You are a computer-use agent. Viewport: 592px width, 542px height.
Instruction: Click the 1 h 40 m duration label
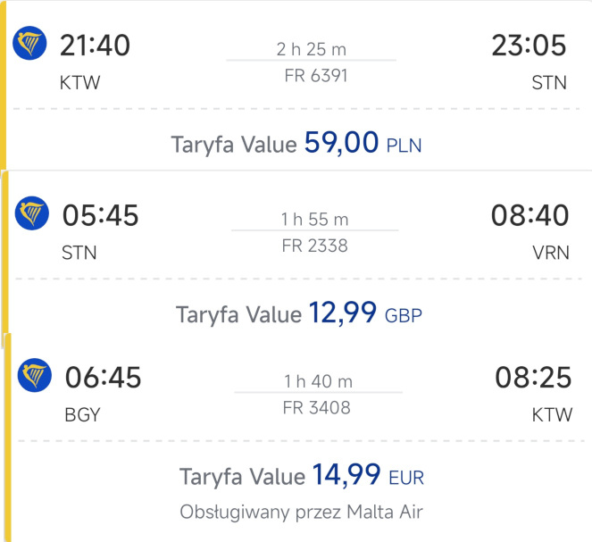318,381
